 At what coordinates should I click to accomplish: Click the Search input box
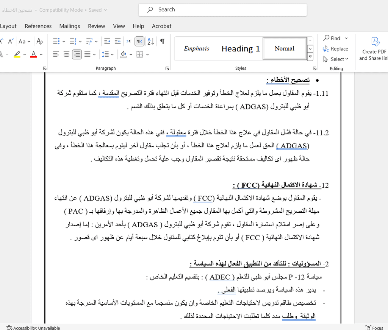point(223,10)
